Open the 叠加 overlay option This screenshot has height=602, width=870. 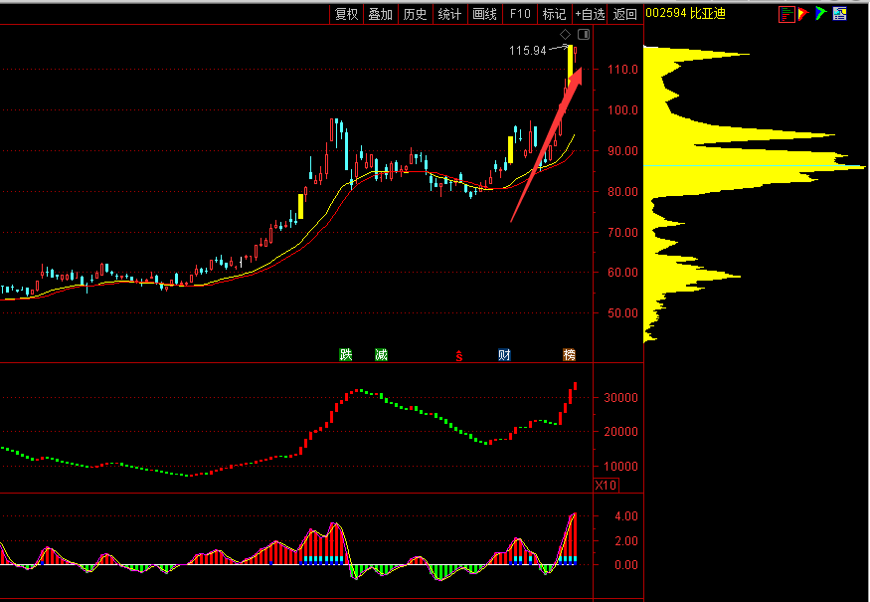pyautogui.click(x=381, y=14)
